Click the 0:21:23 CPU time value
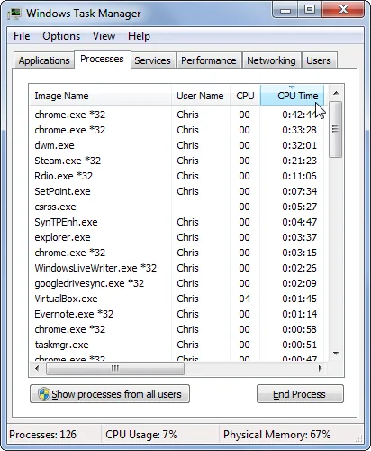 299,161
